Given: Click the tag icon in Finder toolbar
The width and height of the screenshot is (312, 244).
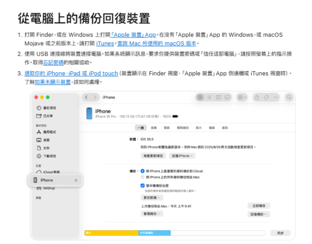Looking at the screenshot, I should point(266,97).
